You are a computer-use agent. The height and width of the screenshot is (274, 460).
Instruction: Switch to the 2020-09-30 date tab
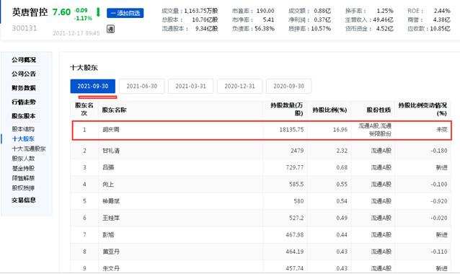[288, 87]
